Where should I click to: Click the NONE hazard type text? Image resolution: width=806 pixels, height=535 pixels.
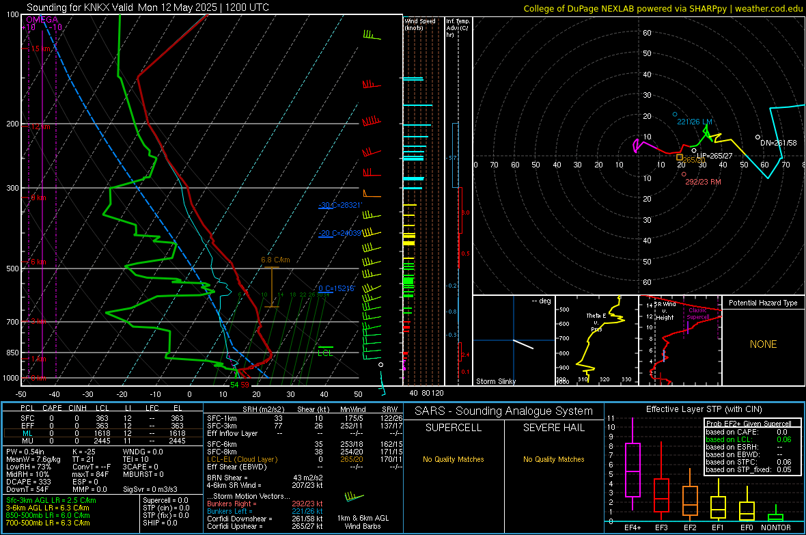coord(763,344)
